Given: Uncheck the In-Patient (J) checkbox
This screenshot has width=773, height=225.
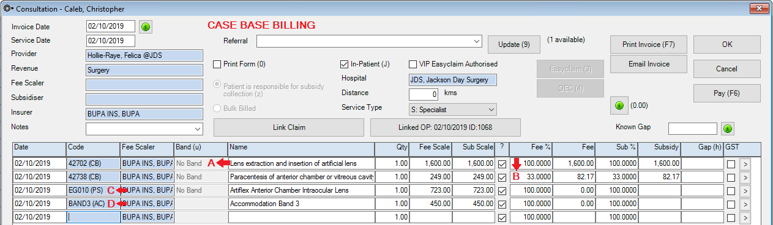Looking at the screenshot, I should pyautogui.click(x=344, y=64).
